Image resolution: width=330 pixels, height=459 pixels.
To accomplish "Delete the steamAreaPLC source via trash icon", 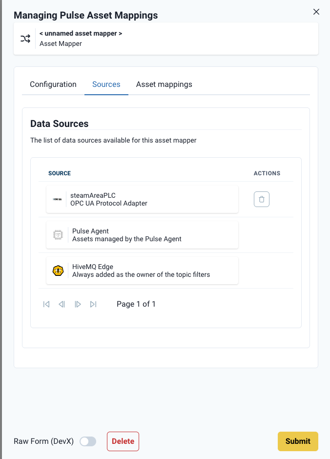I will pos(262,199).
